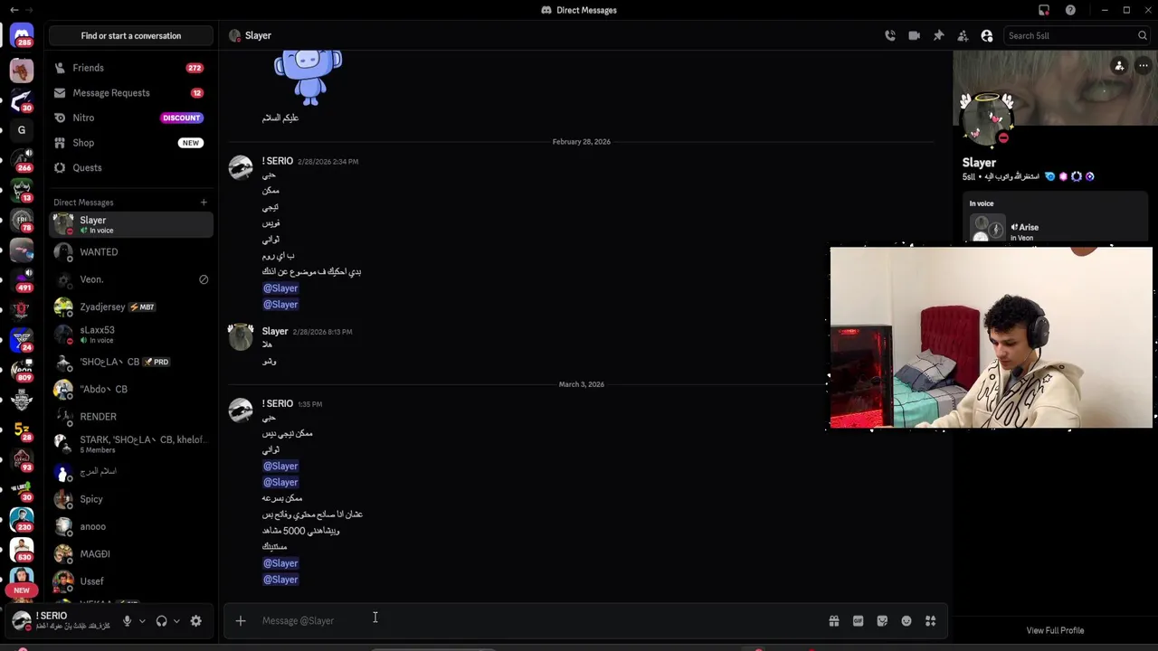The width and height of the screenshot is (1158, 651).
Task: Open pinned messages icon
Action: coord(939,35)
